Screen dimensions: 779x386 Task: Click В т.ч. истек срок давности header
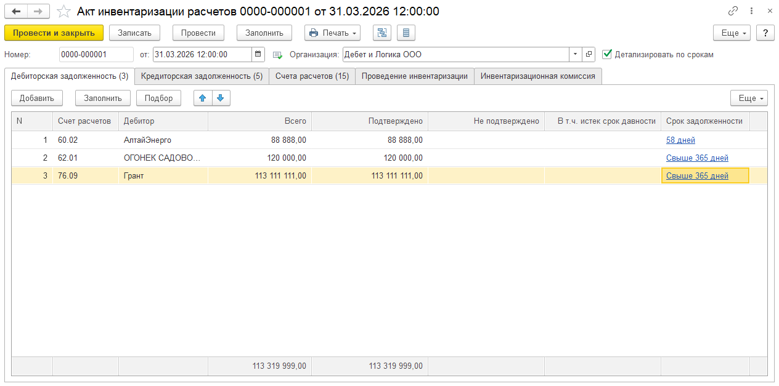coord(603,121)
